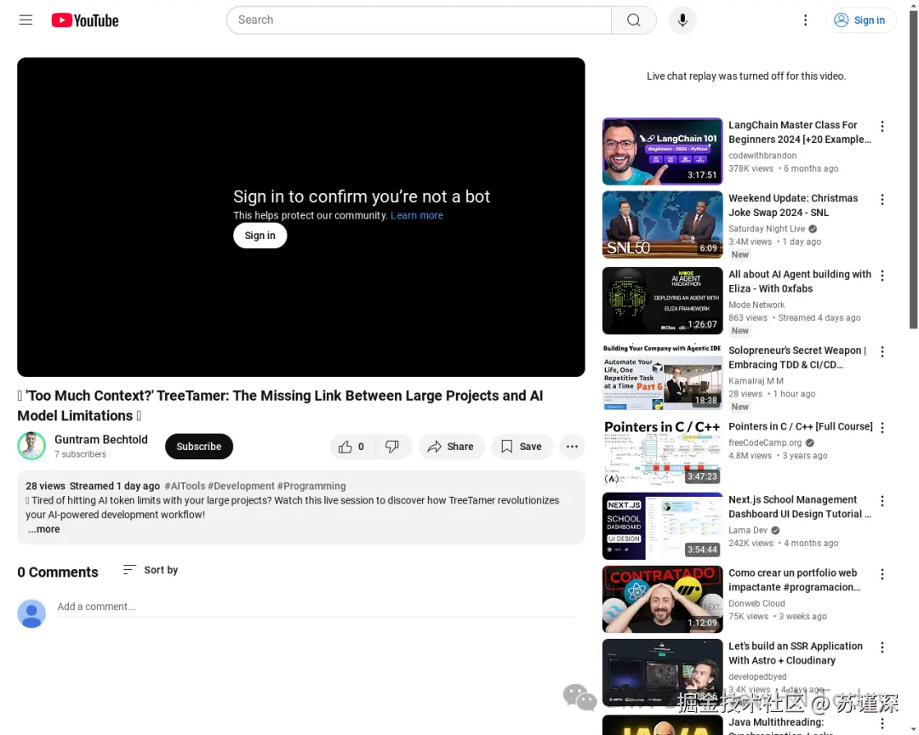Image resolution: width=919 pixels, height=735 pixels.
Task: Open the Sort by comments dropdown
Action: click(x=150, y=570)
